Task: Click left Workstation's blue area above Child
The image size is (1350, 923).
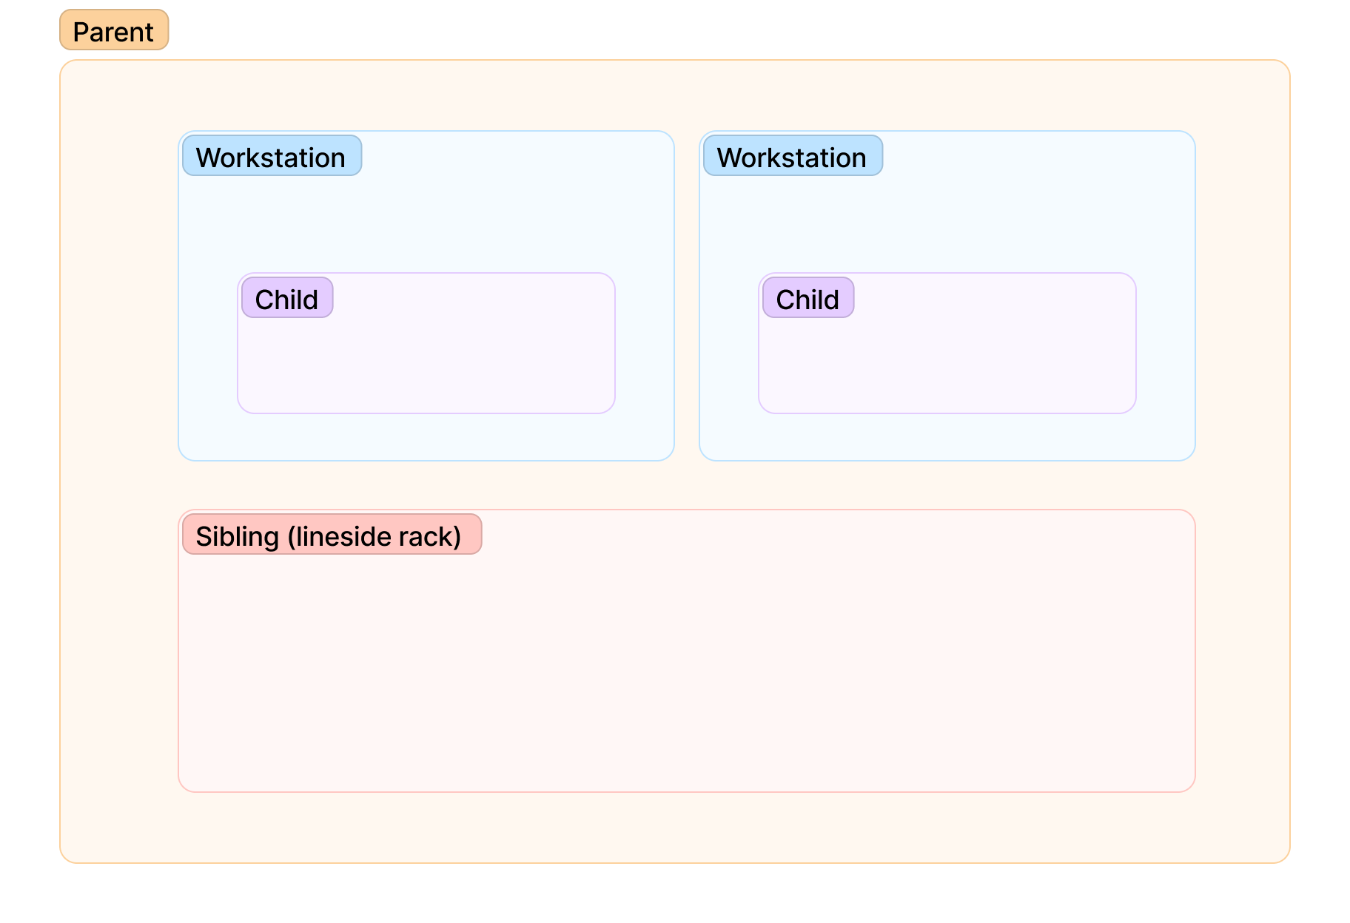Action: [x=426, y=222]
